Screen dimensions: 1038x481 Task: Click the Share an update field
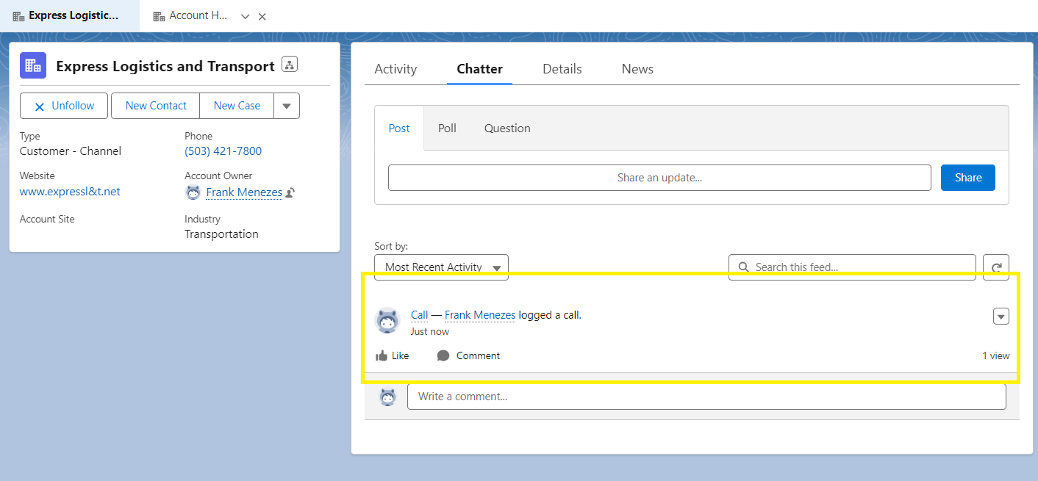coord(659,178)
